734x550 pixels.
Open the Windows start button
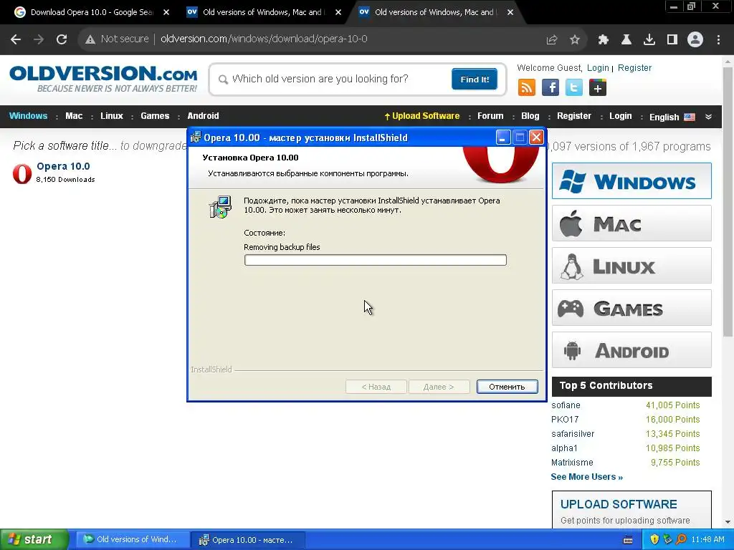point(34,539)
